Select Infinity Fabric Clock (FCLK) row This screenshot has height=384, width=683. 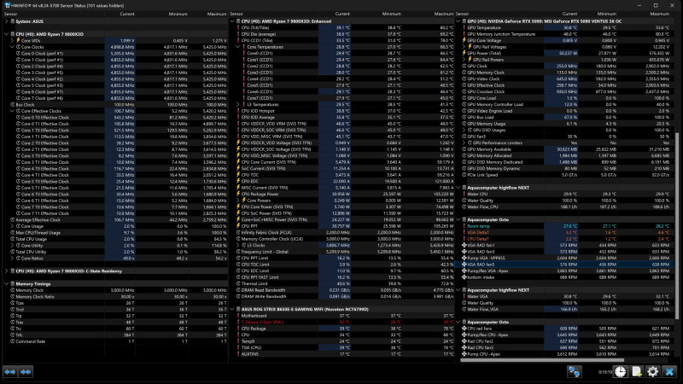click(342, 232)
